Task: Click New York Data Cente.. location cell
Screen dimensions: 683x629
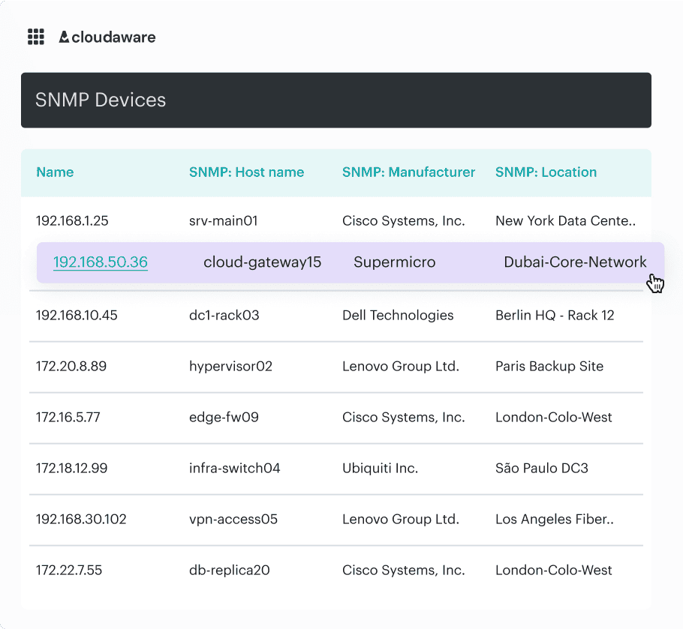Action: [565, 220]
